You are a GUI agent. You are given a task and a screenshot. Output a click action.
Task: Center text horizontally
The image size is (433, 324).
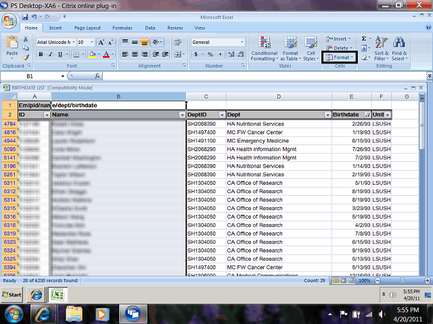[x=135, y=54]
